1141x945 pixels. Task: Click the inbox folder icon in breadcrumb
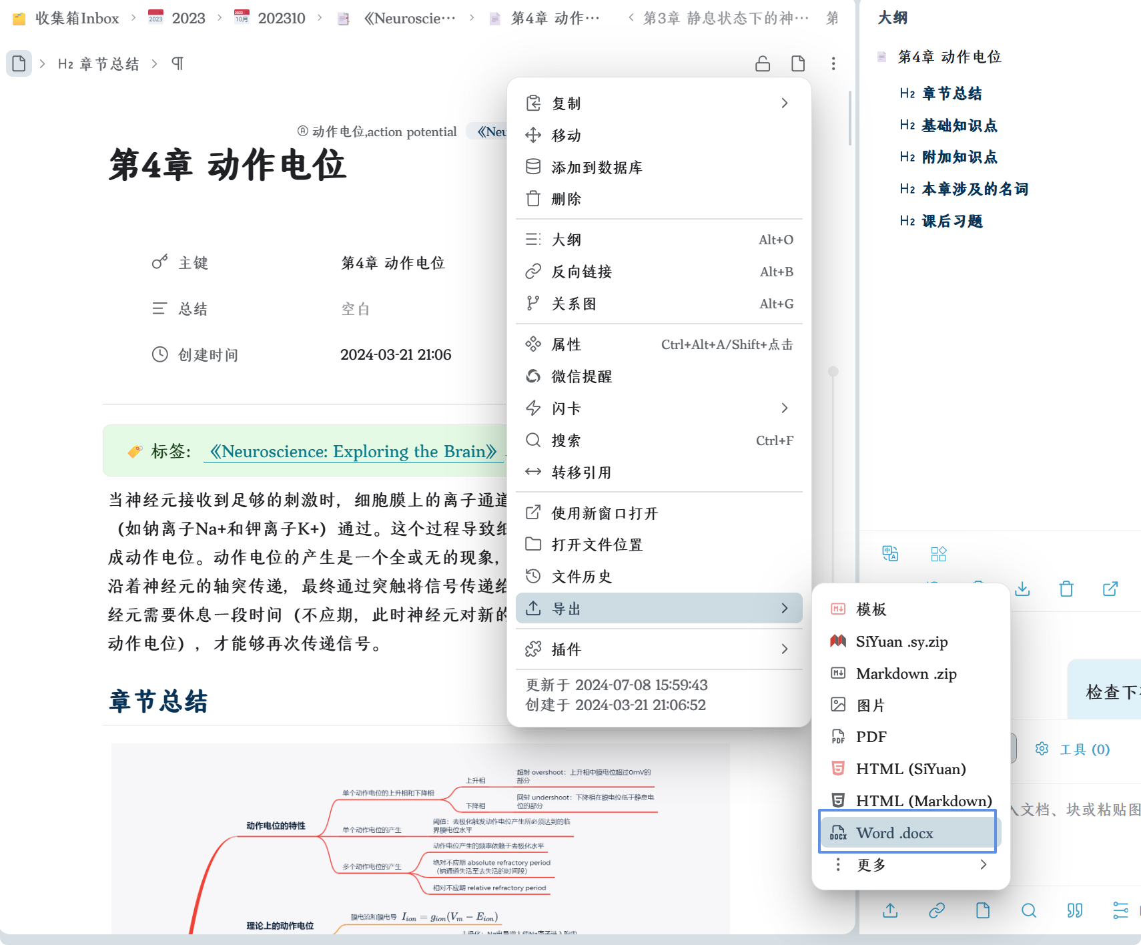click(19, 18)
